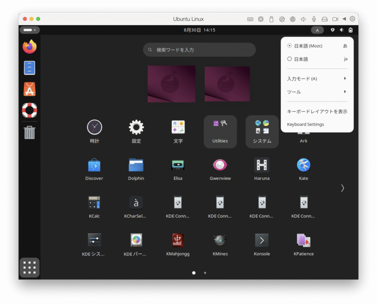Launch the Haruna video player
The height and width of the screenshot is (304, 377).
coord(262,169)
